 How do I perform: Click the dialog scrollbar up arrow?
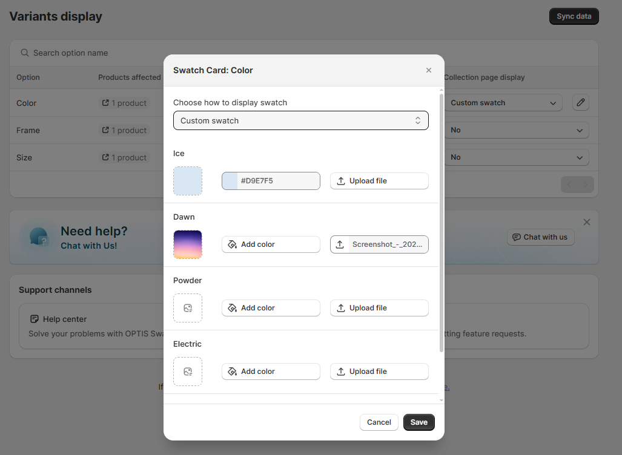point(442,90)
